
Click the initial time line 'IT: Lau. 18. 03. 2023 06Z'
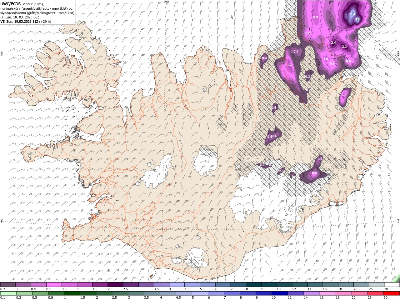coord(20,17)
